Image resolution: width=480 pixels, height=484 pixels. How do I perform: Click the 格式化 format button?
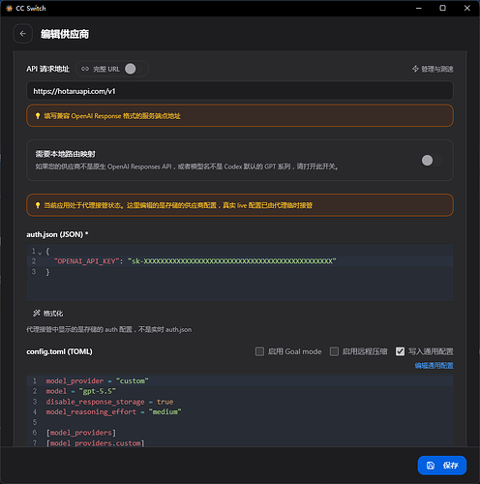48,314
